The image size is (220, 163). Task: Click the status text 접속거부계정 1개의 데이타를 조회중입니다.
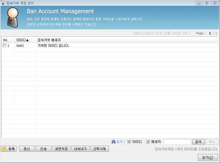coord(186,149)
